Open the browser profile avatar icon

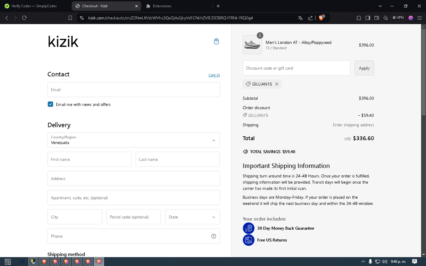[x=411, y=18]
